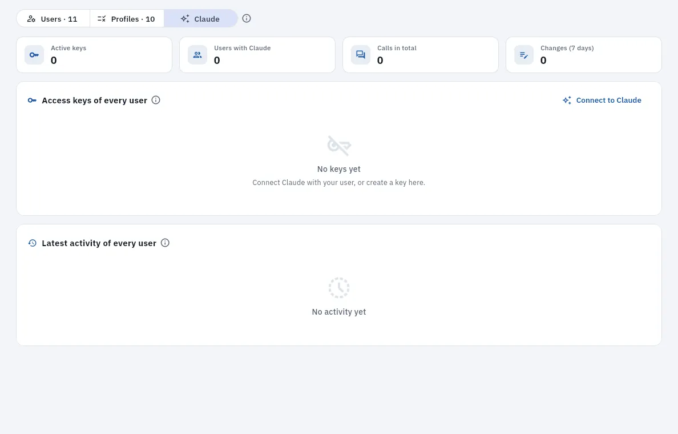
Task: Click 'Connect Claude with your user' hint text
Action: [x=339, y=183]
